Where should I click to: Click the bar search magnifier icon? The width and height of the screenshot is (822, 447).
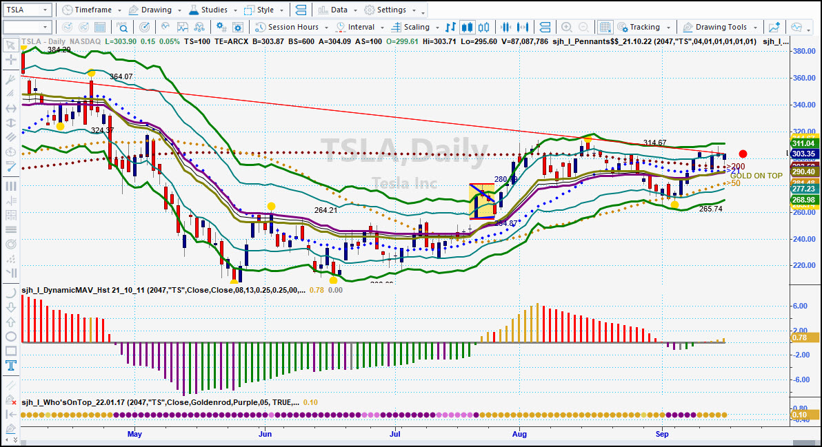tap(122, 28)
